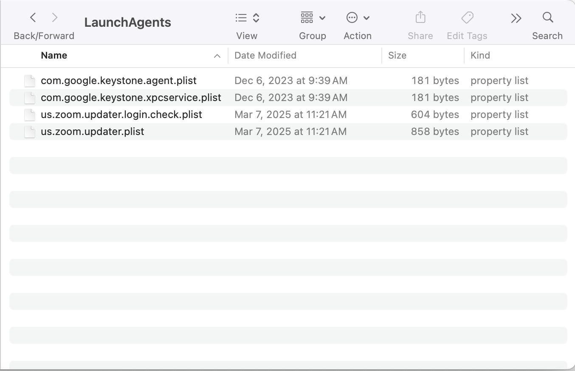
Task: Click the Back arrow in toolbar
Action: point(33,18)
